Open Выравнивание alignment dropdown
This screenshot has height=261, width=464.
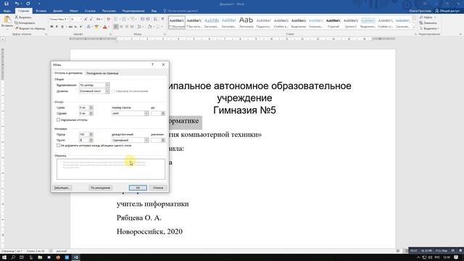pyautogui.click(x=107, y=85)
